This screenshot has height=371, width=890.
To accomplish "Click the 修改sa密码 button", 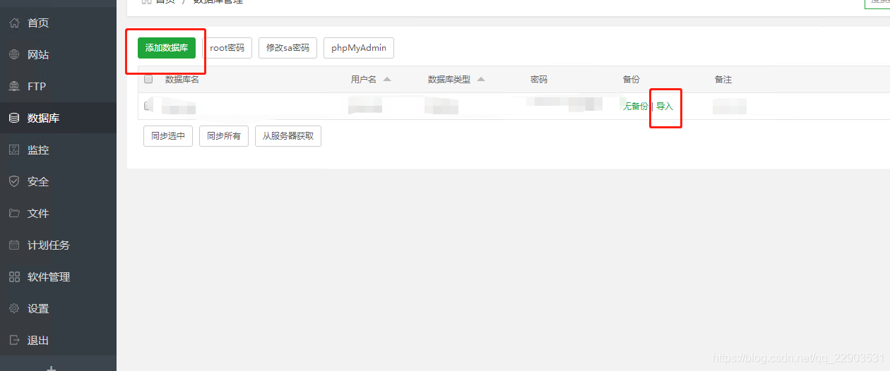I will 287,48.
